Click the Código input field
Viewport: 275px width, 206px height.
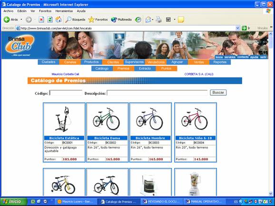pos(66,93)
